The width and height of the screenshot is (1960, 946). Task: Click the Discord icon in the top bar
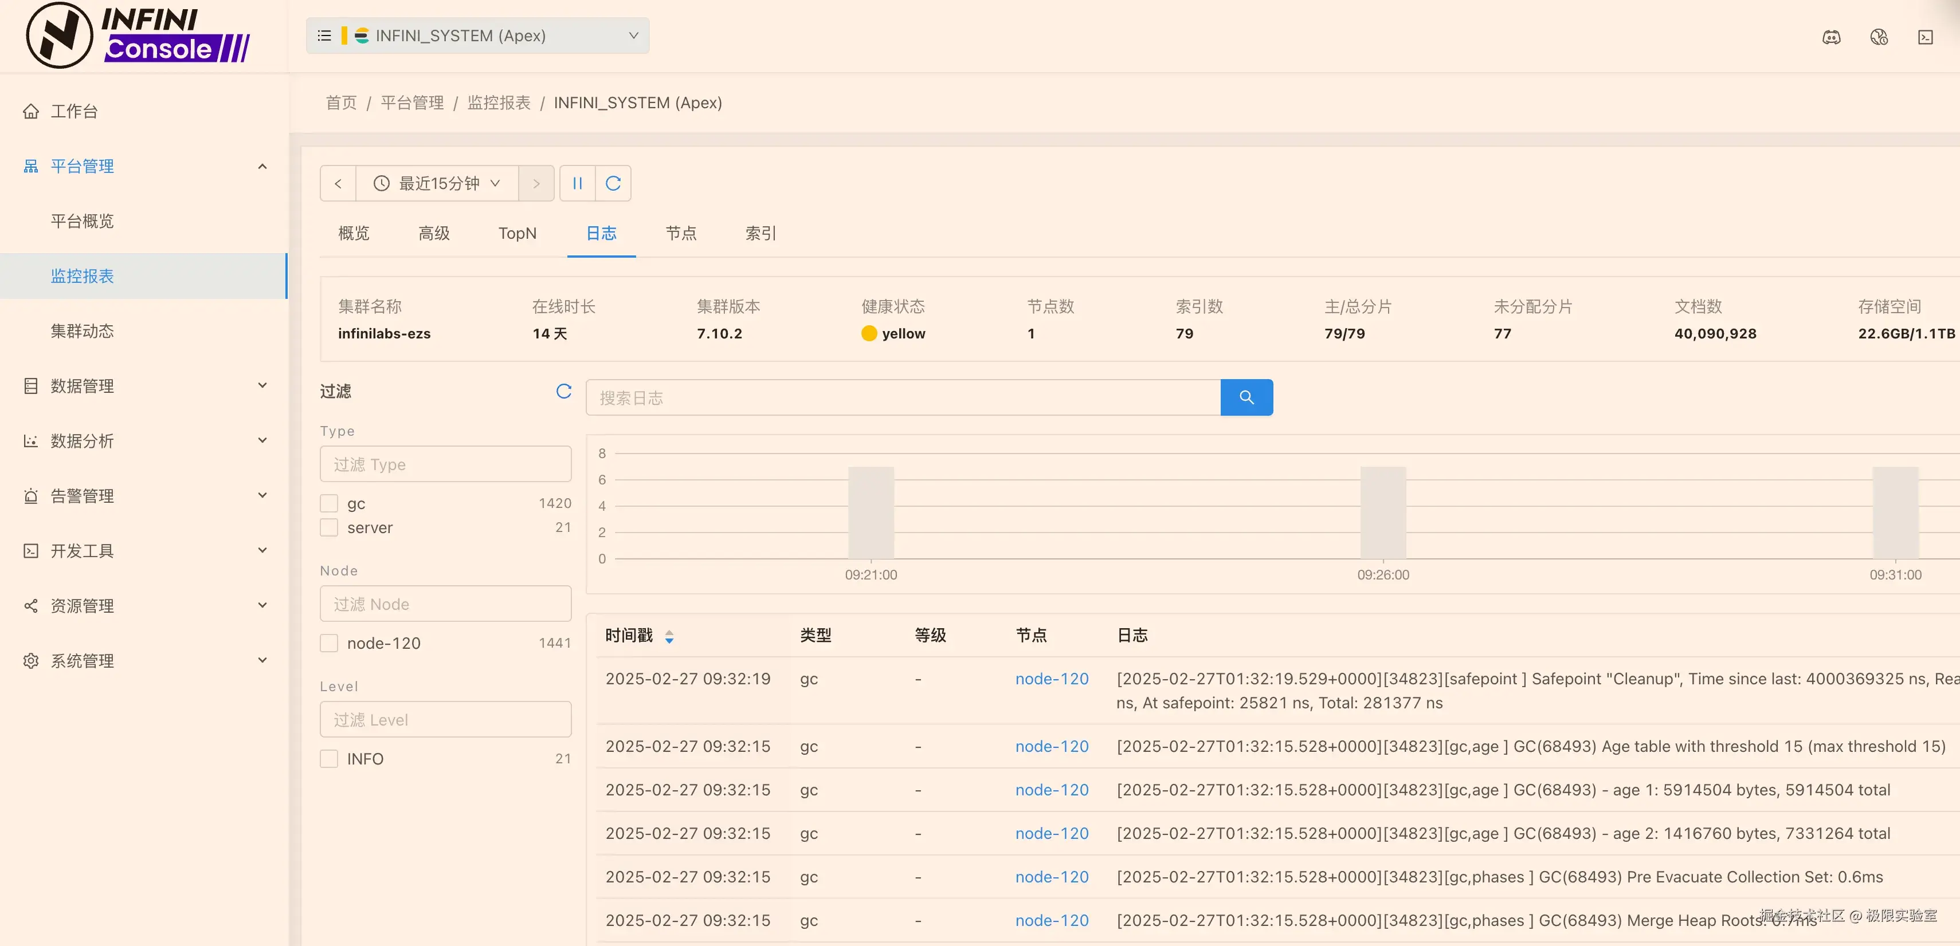(1832, 37)
